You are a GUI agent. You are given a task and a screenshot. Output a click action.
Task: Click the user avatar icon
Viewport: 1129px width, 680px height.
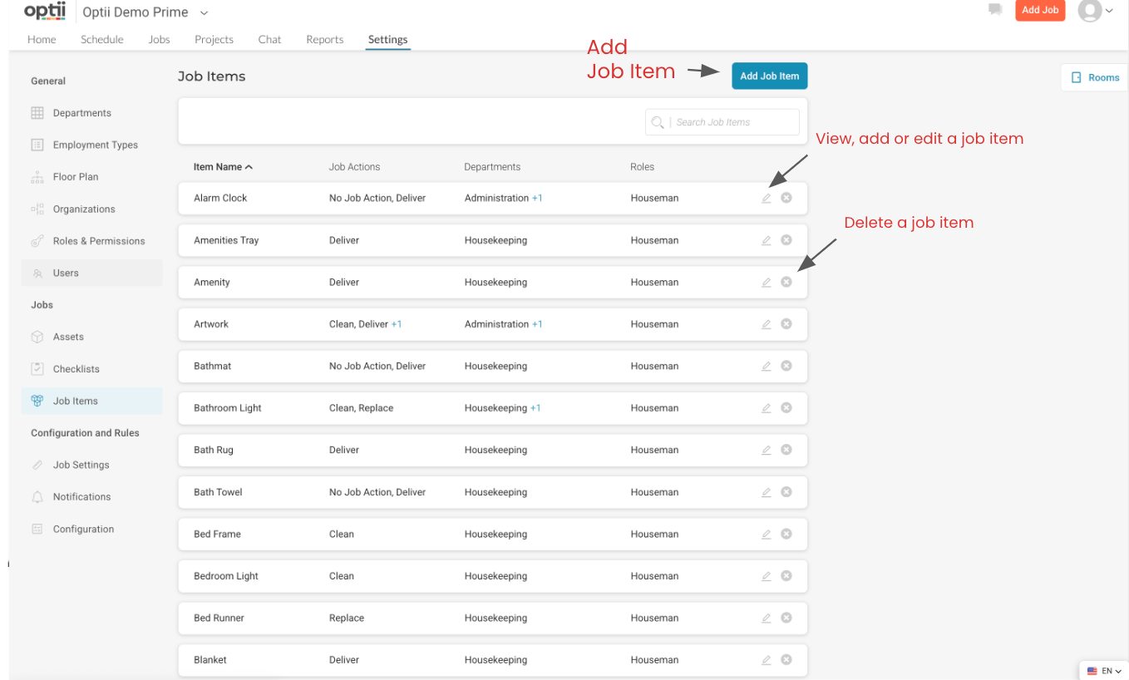pos(1089,10)
